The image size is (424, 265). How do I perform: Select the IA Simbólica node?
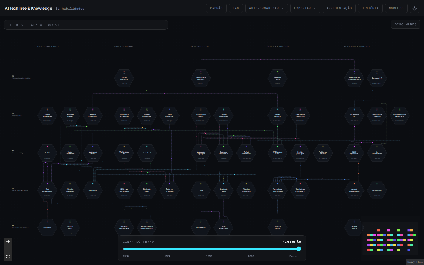pos(201,228)
